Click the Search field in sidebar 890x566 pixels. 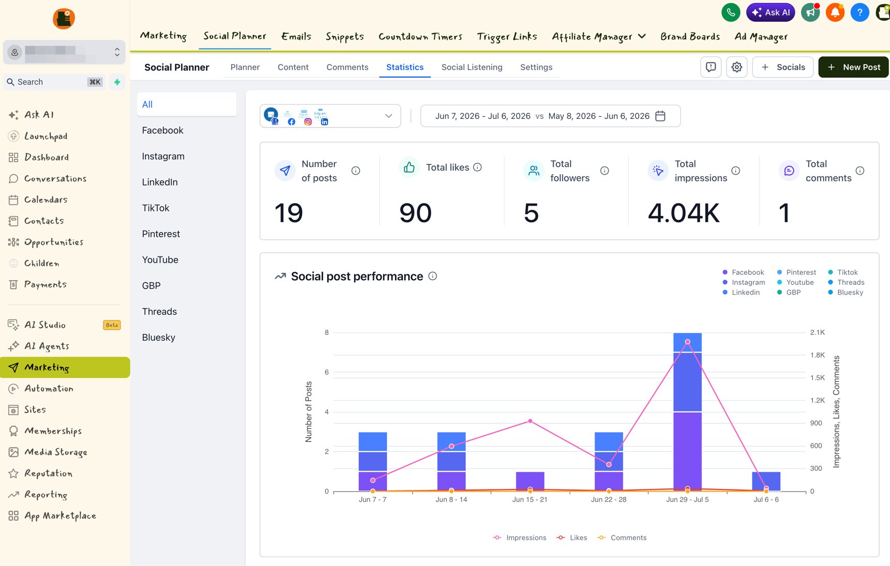[54, 82]
